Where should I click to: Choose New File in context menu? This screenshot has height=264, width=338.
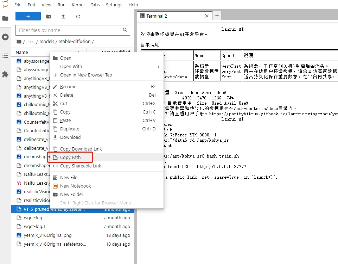click(x=107, y=177)
